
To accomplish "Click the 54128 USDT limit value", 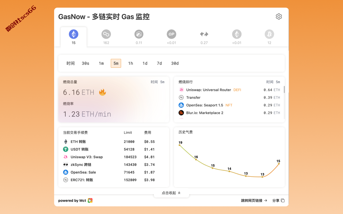I will [129, 149].
